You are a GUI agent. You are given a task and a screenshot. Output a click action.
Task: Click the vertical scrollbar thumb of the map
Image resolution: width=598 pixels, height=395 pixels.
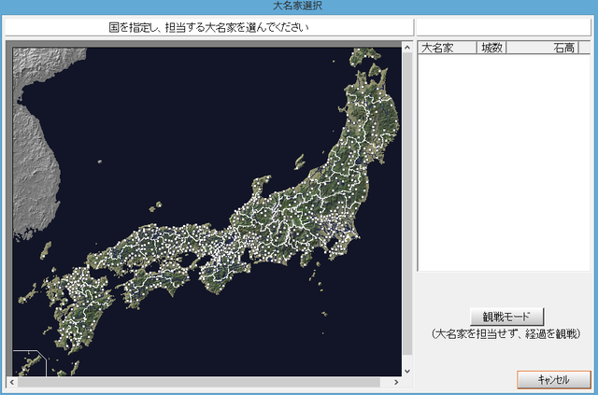pos(407,204)
